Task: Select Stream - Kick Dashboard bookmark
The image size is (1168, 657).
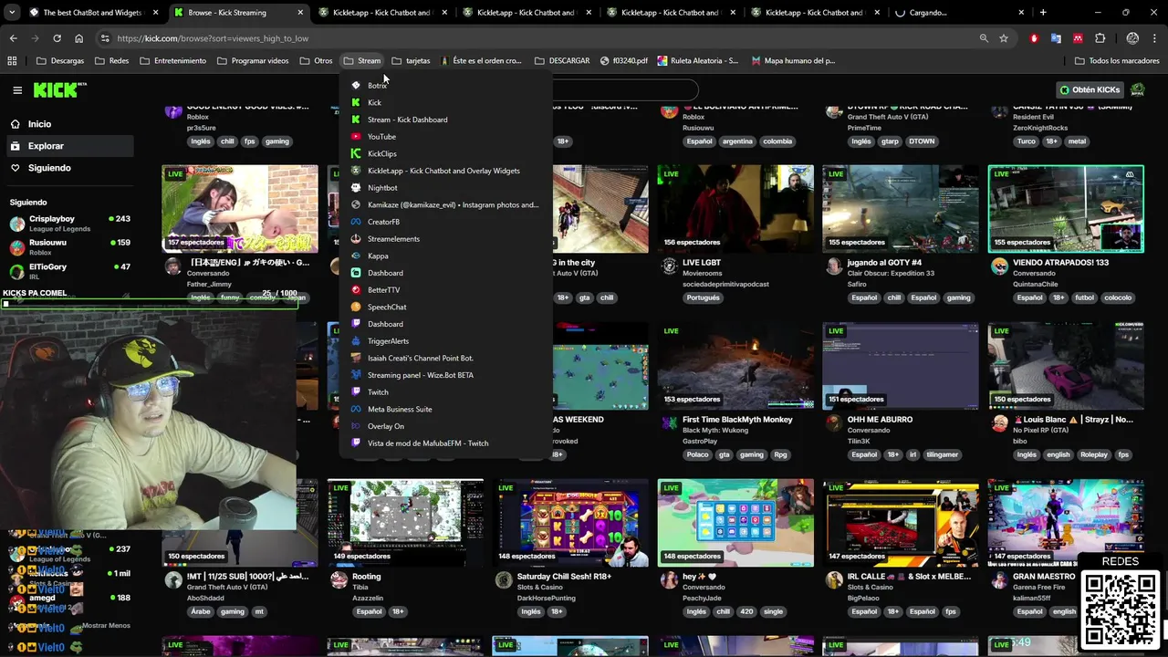Action: pos(445,120)
